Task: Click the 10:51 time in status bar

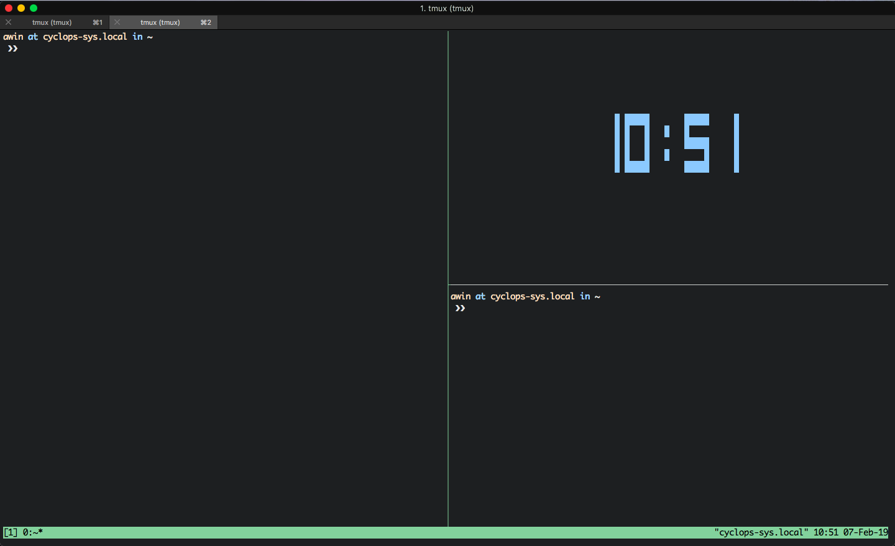Action: 826,532
